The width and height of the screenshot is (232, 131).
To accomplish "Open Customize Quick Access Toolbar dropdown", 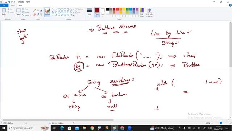I will (15, 2).
